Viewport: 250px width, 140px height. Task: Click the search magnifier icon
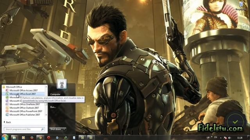point(43,129)
